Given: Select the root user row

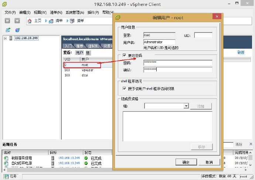Looking at the screenshot, I should tap(88, 65).
